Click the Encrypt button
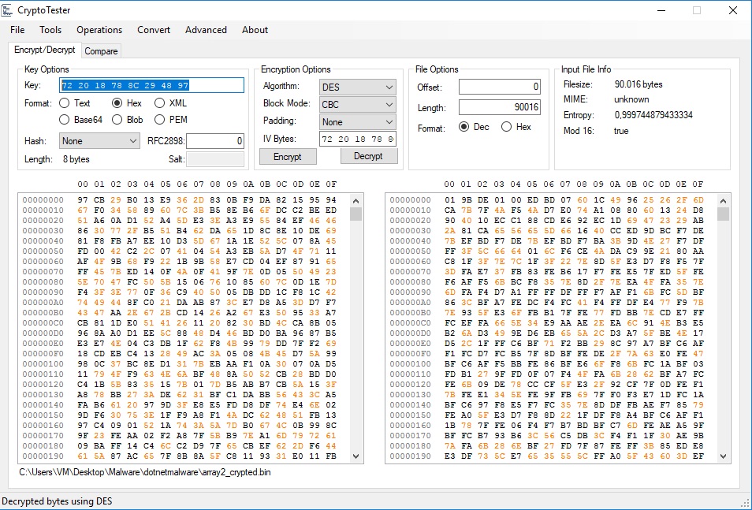Image resolution: width=752 pixels, height=510 pixels. 288,157
